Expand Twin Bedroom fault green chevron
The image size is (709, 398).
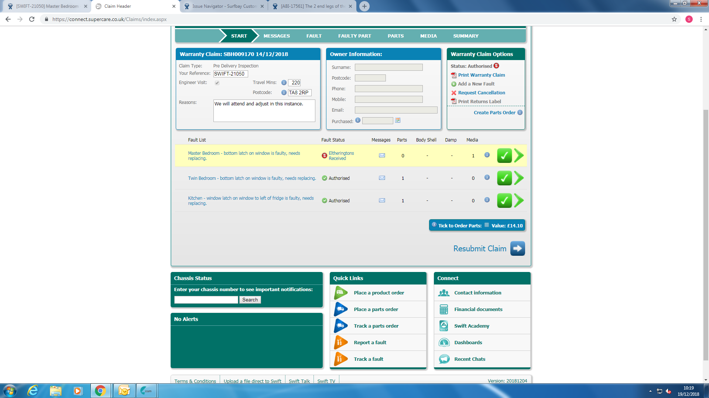[x=519, y=178]
